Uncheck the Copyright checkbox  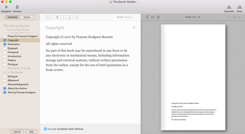(5, 40)
